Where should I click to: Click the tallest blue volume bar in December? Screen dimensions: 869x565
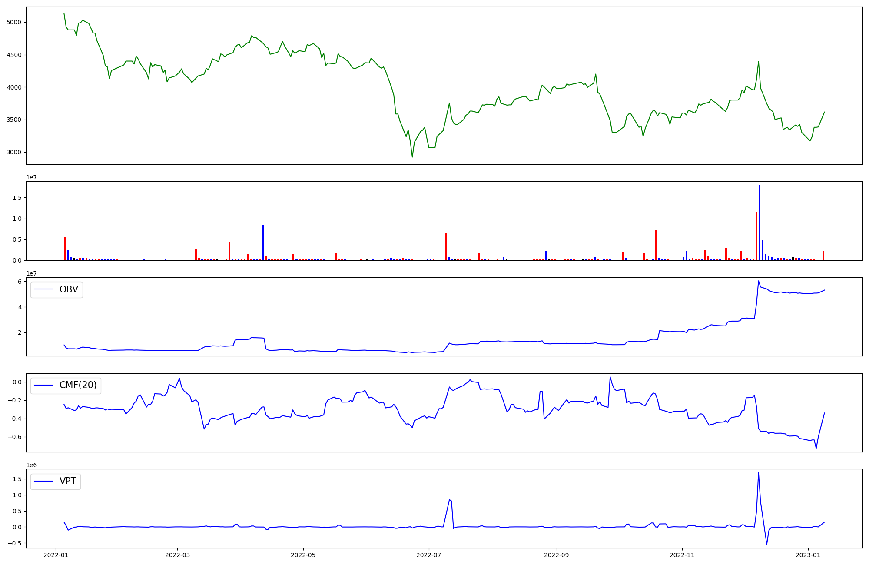760,223
